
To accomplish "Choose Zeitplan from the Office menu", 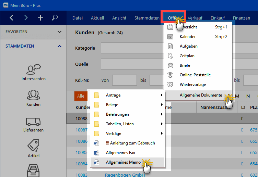I will [198, 56].
